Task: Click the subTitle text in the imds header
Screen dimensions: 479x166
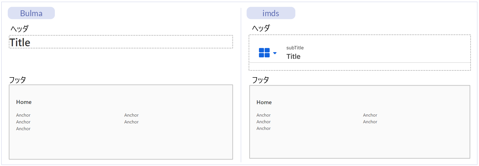Action: [x=295, y=48]
